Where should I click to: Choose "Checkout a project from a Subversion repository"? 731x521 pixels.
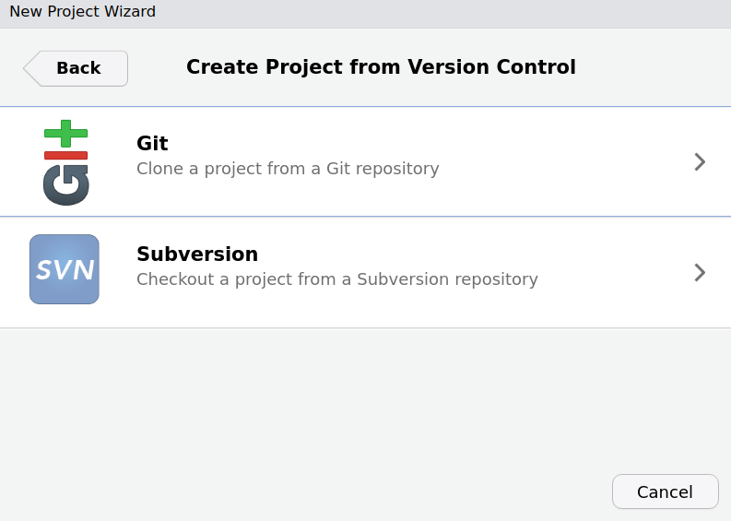coord(337,278)
